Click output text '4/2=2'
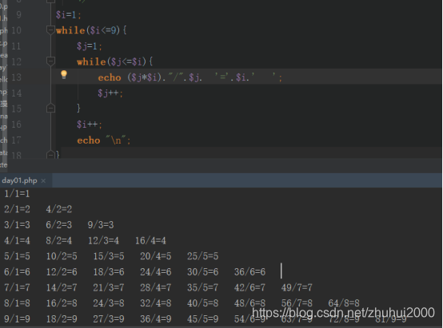This screenshot has width=443, height=328. 59,209
